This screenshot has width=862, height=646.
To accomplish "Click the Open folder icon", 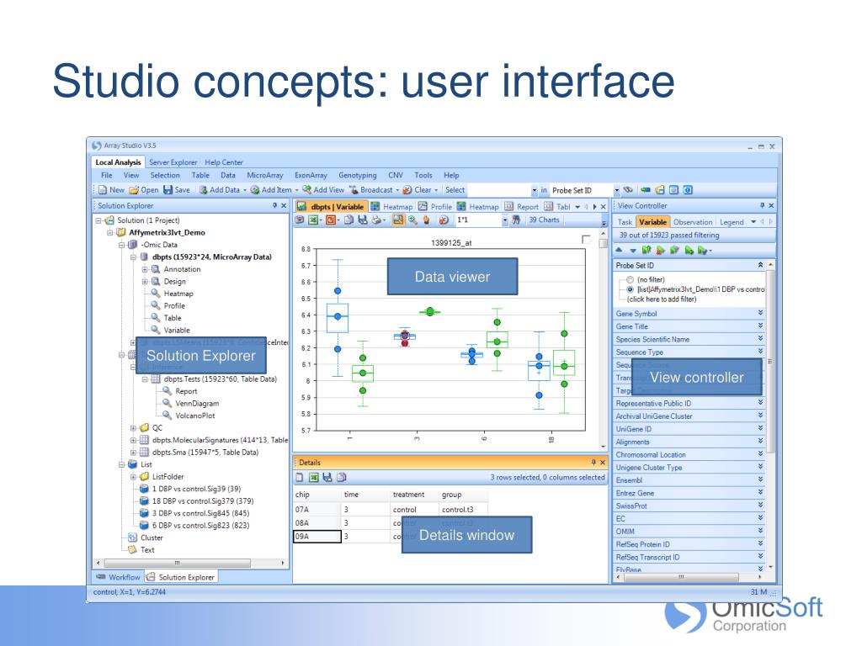I will (134, 190).
